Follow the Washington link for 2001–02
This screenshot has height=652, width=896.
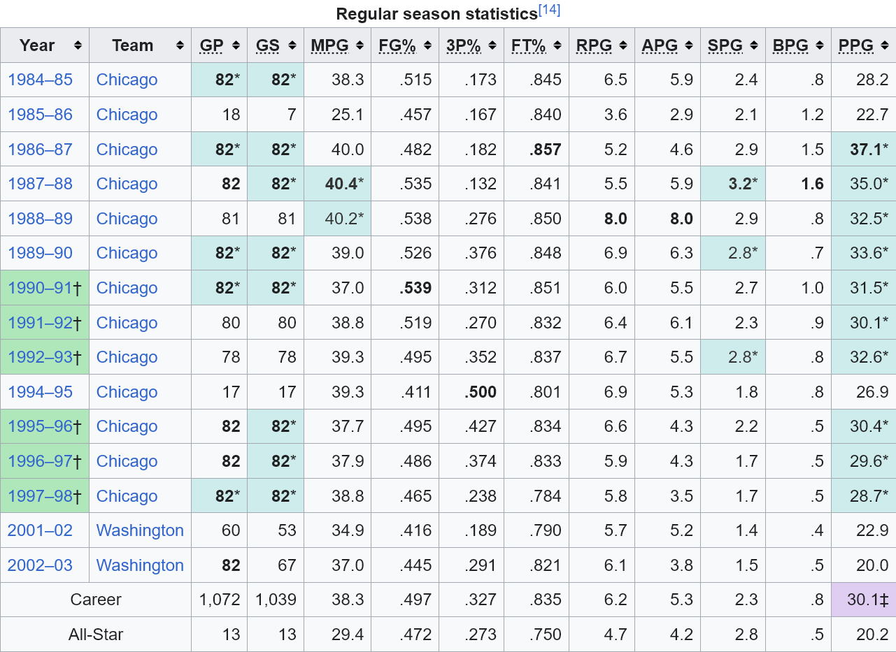click(140, 530)
